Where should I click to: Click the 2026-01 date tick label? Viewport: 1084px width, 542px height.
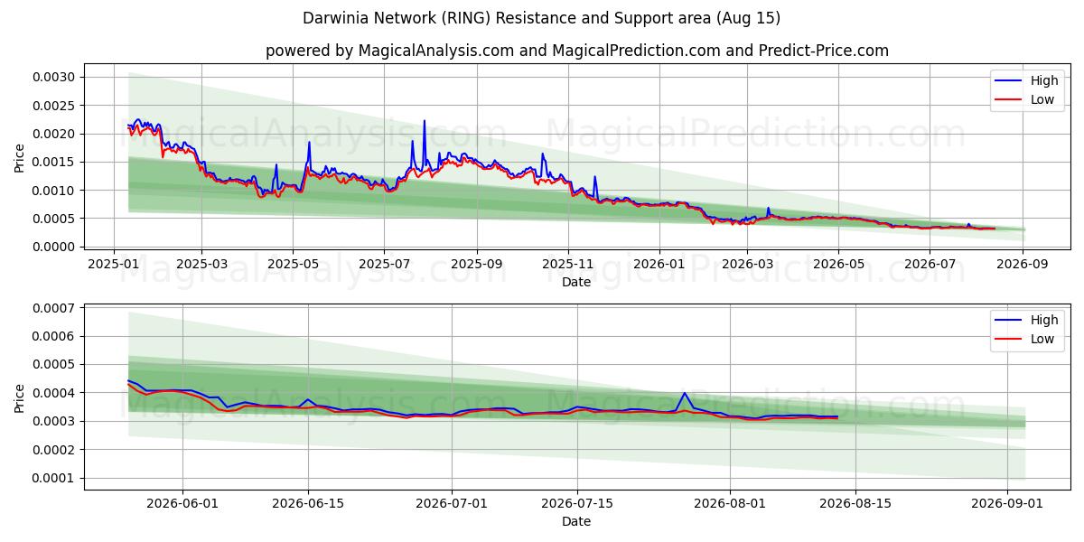tap(659, 264)
